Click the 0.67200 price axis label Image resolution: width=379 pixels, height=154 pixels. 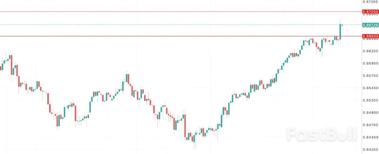[371, 2]
